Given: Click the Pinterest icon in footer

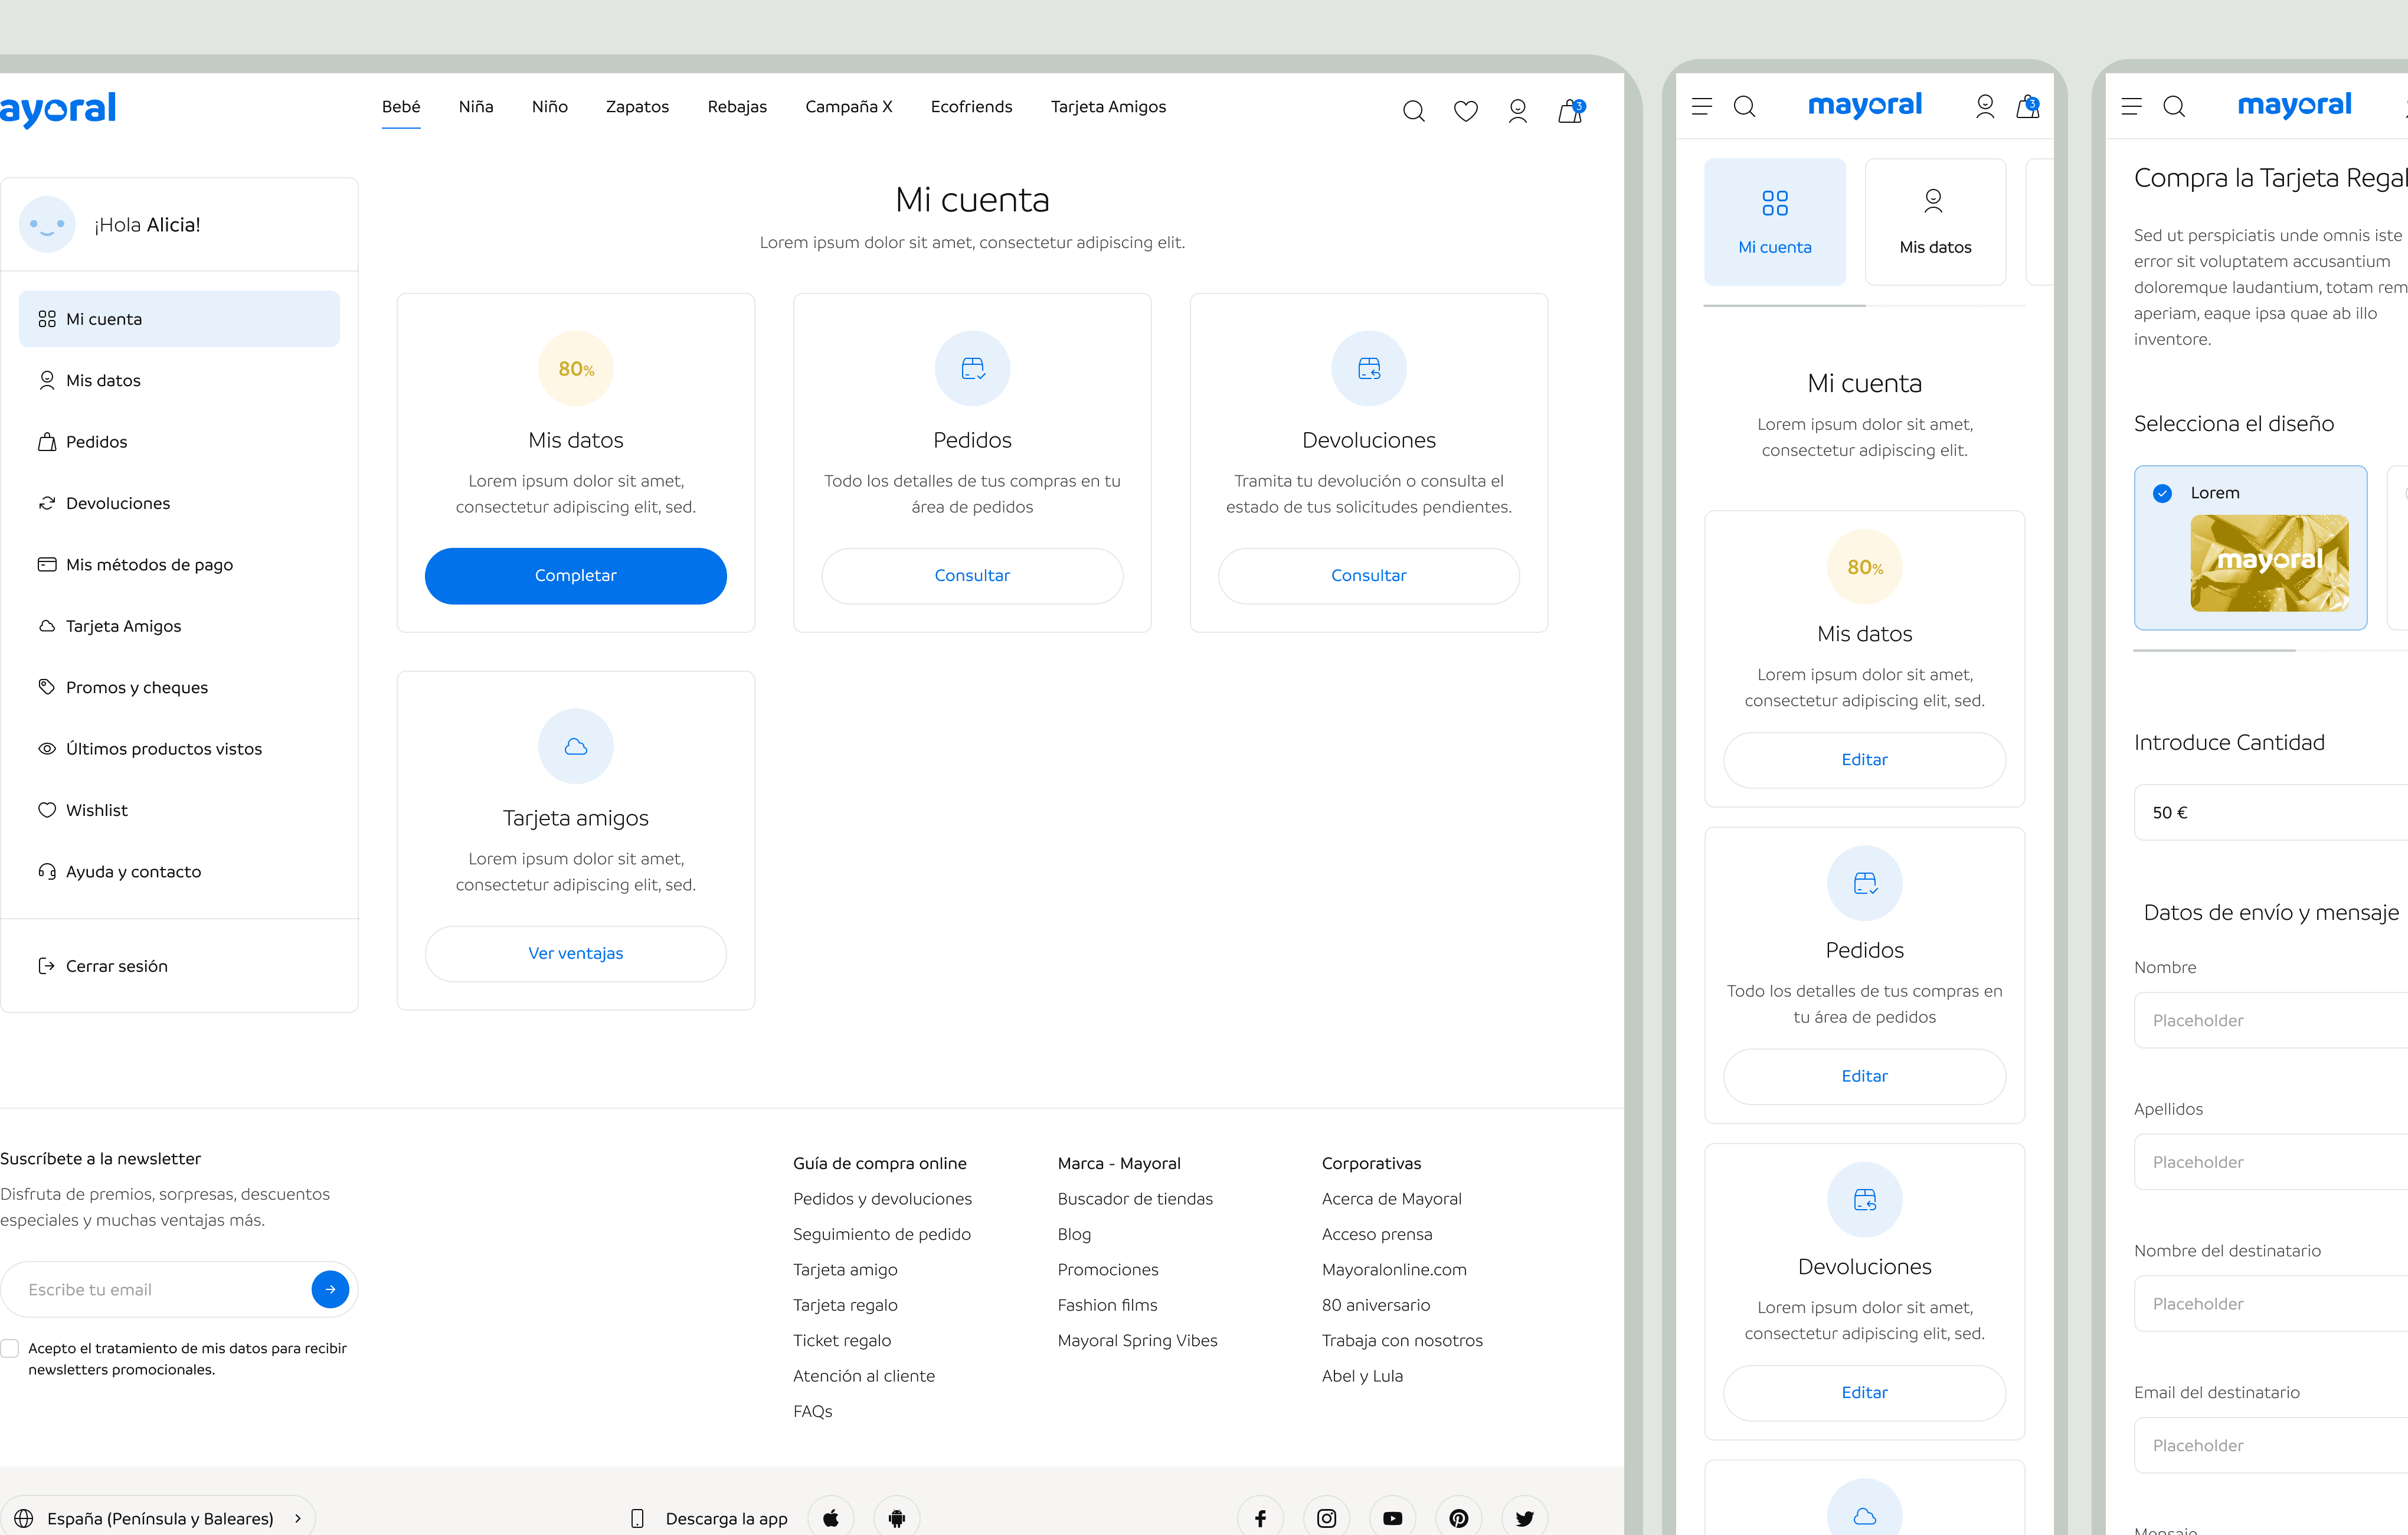Looking at the screenshot, I should click(1458, 1518).
